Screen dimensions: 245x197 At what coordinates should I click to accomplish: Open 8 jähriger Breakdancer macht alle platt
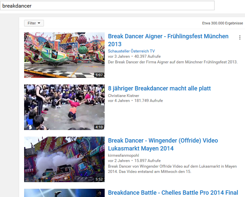point(159,88)
